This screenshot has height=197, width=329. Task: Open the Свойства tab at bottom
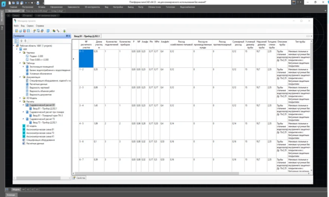81,178
